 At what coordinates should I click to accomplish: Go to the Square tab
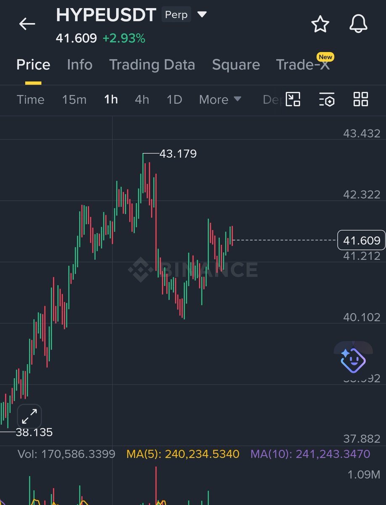[x=235, y=65]
